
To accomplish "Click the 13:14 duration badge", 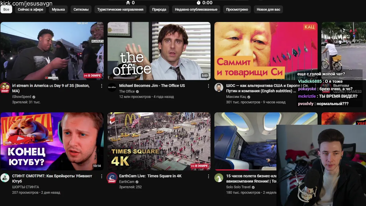I will (97, 166).
